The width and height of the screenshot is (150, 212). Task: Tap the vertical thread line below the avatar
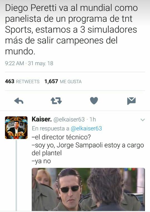16,175
